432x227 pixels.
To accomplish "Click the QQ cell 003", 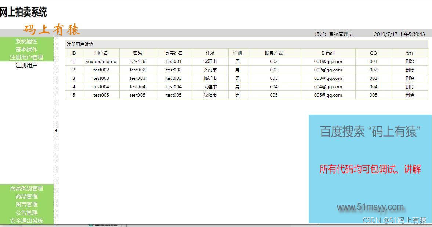I will 374,78.
